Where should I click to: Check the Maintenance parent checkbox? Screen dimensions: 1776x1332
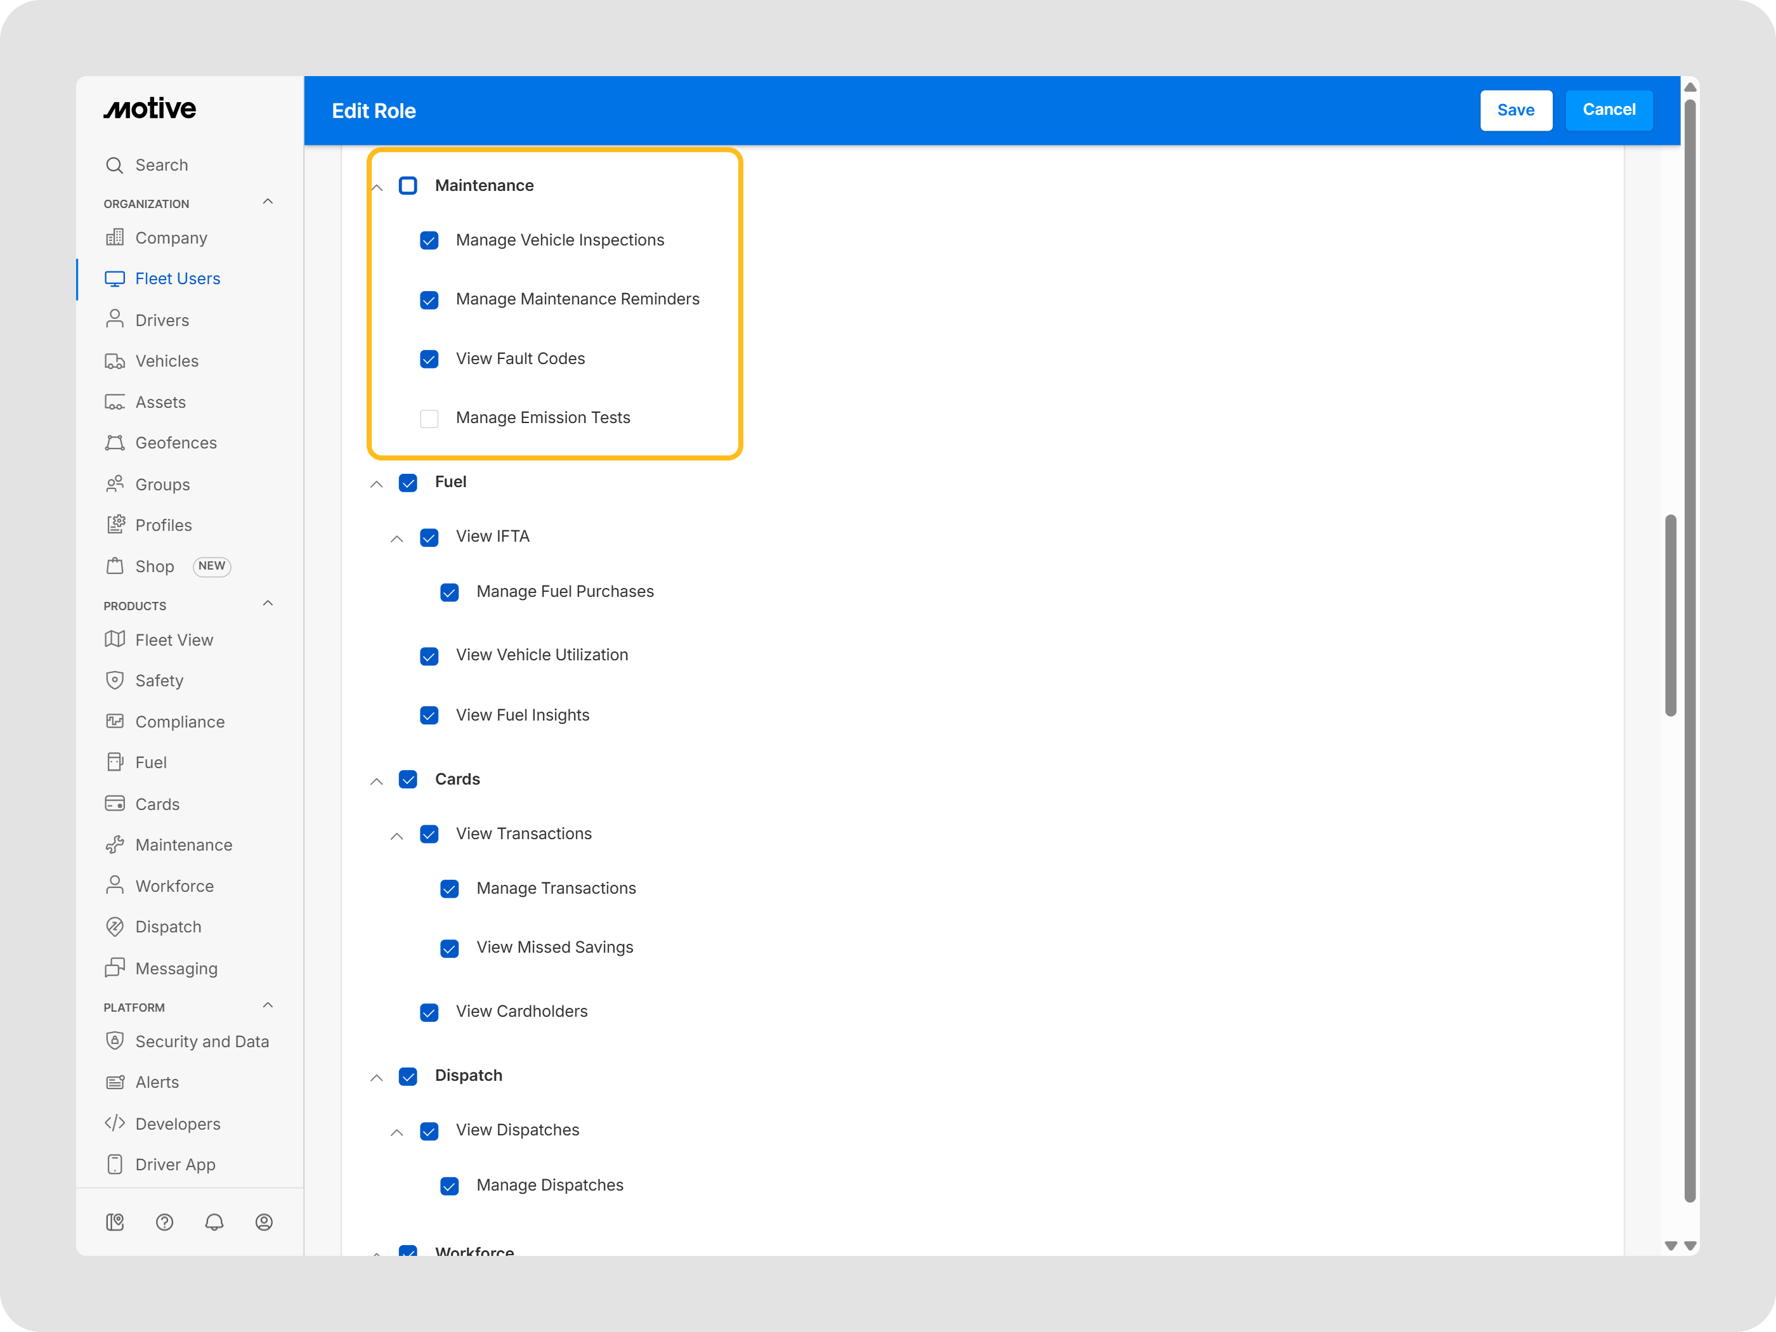pos(408,185)
